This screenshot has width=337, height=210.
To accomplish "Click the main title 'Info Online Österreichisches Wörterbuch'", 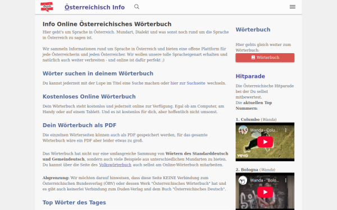I will pyautogui.click(x=107, y=24).
